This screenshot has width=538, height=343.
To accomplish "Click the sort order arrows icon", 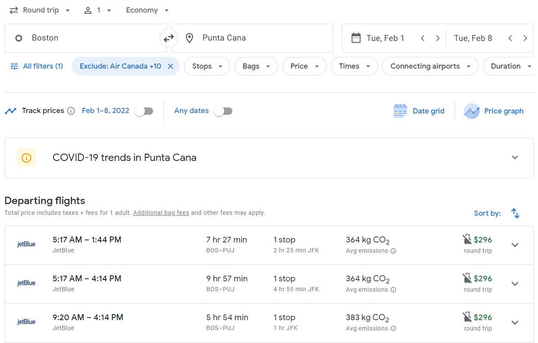I will tap(515, 213).
